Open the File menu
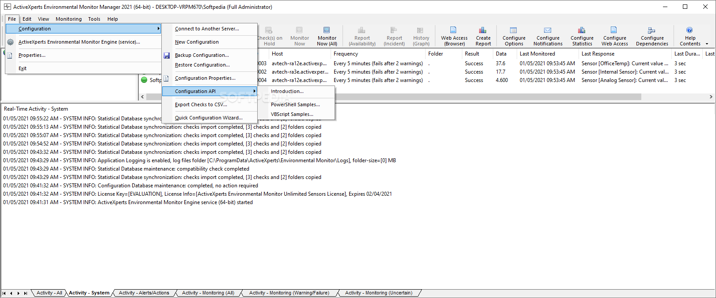This screenshot has width=716, height=298. point(12,19)
